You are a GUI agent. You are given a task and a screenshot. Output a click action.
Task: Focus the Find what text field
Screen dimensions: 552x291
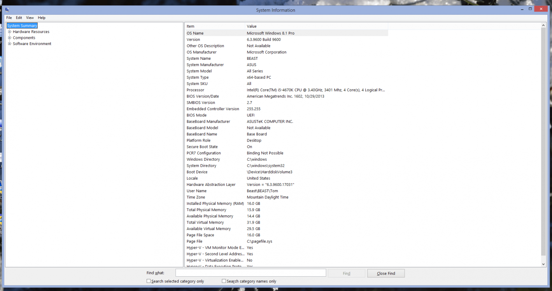point(251,273)
